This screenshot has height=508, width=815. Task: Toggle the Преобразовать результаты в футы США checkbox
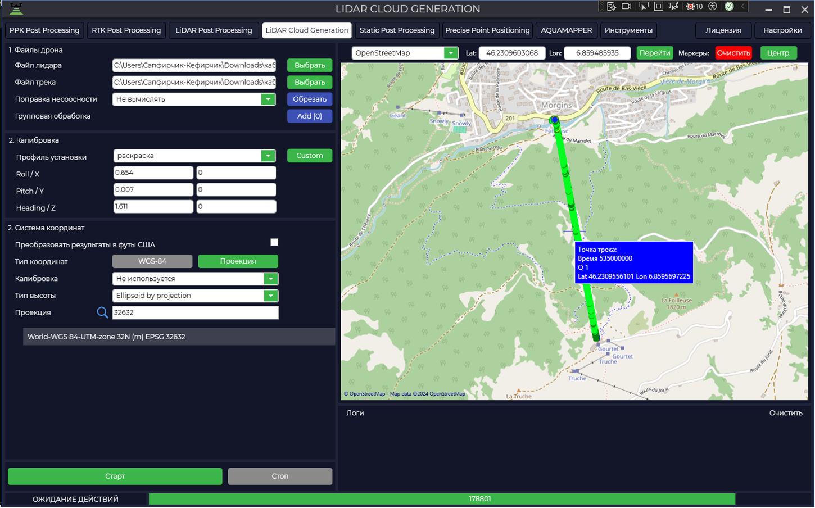[274, 242]
